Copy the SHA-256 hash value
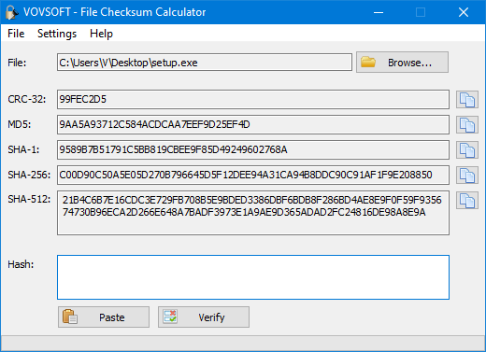Viewport: 486px width, 352px height. tap(467, 176)
